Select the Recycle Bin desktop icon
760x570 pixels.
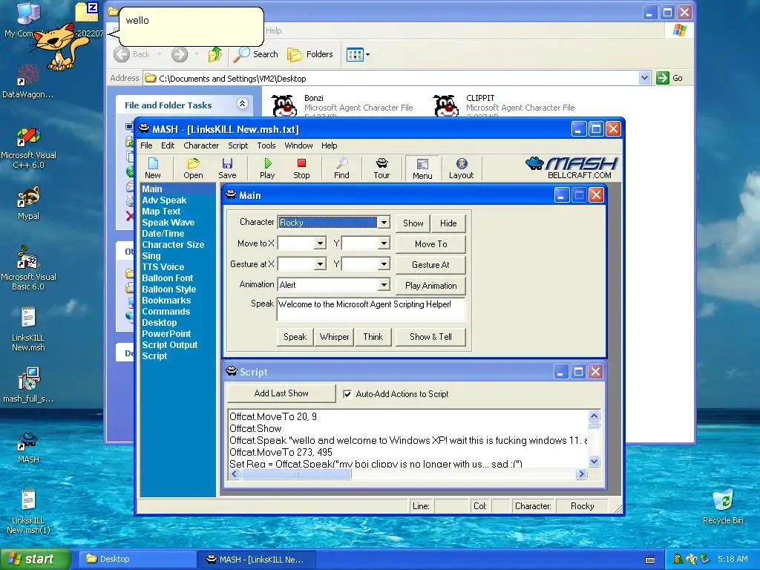723,506
